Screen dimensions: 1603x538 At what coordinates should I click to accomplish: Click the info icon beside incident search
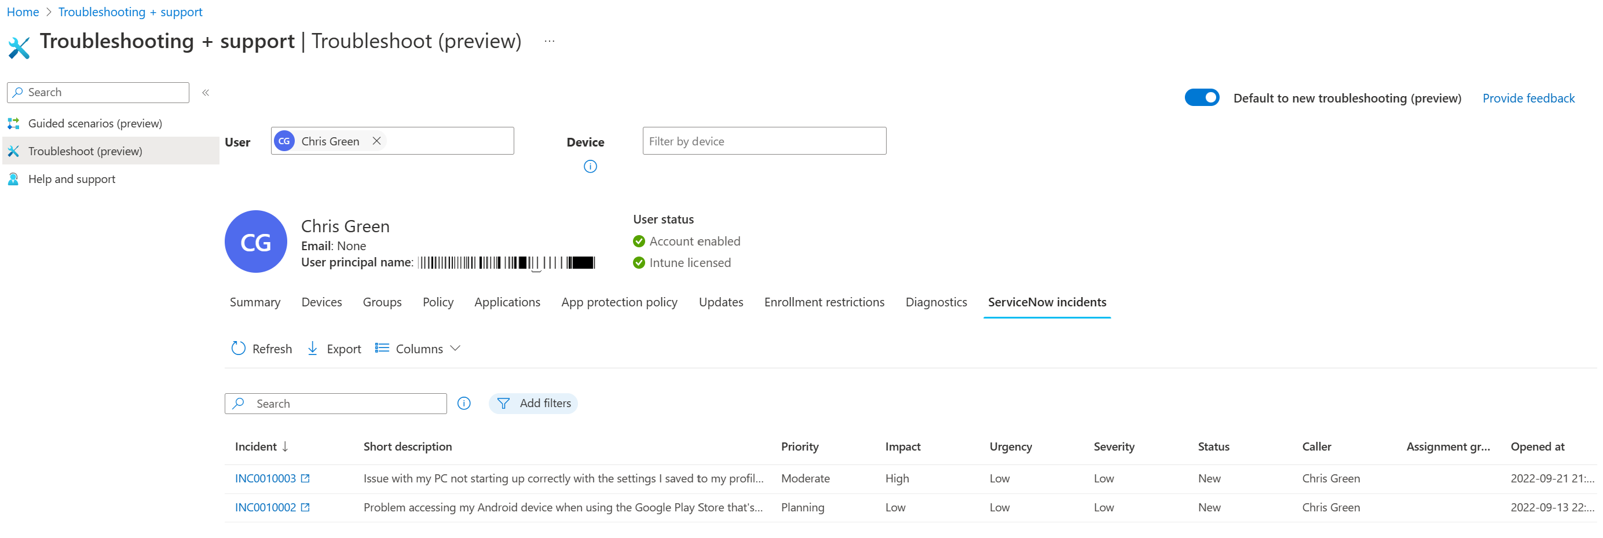tap(464, 403)
